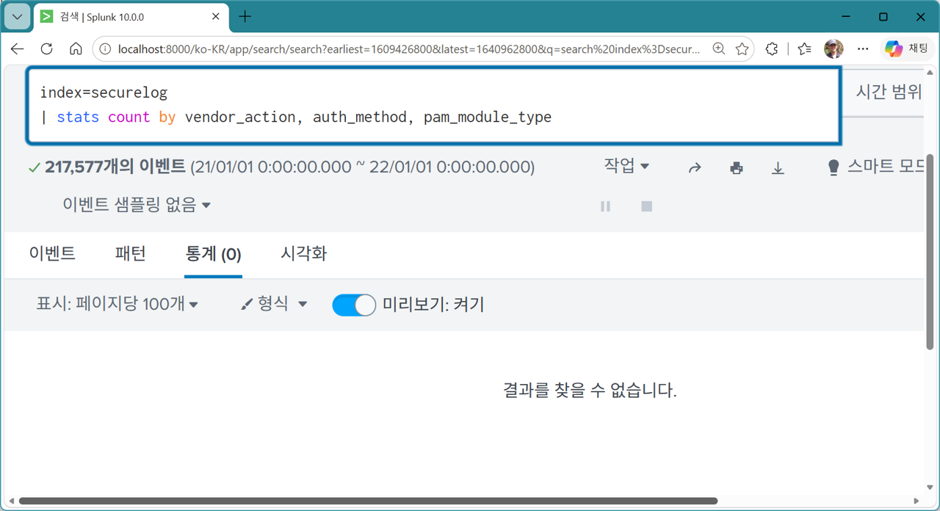Export results with download icon
The height and width of the screenshot is (511, 940).
click(x=778, y=168)
